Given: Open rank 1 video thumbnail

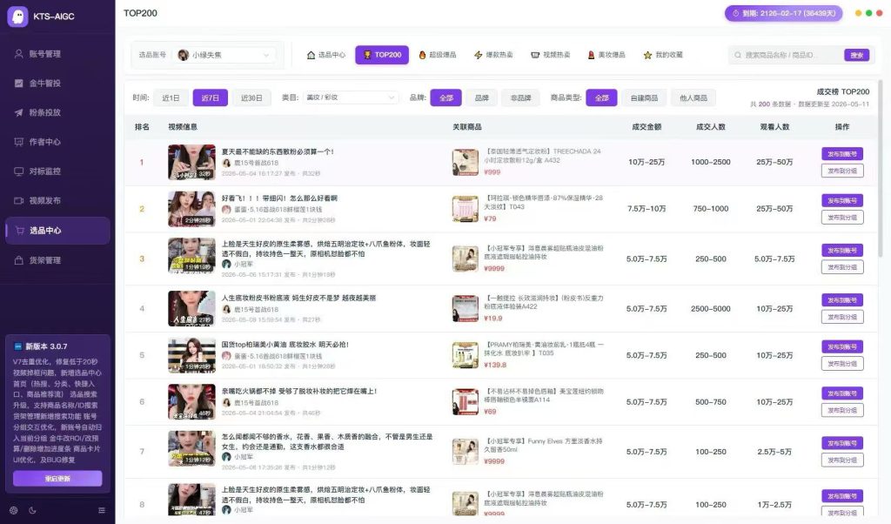Looking at the screenshot, I should pos(191,162).
